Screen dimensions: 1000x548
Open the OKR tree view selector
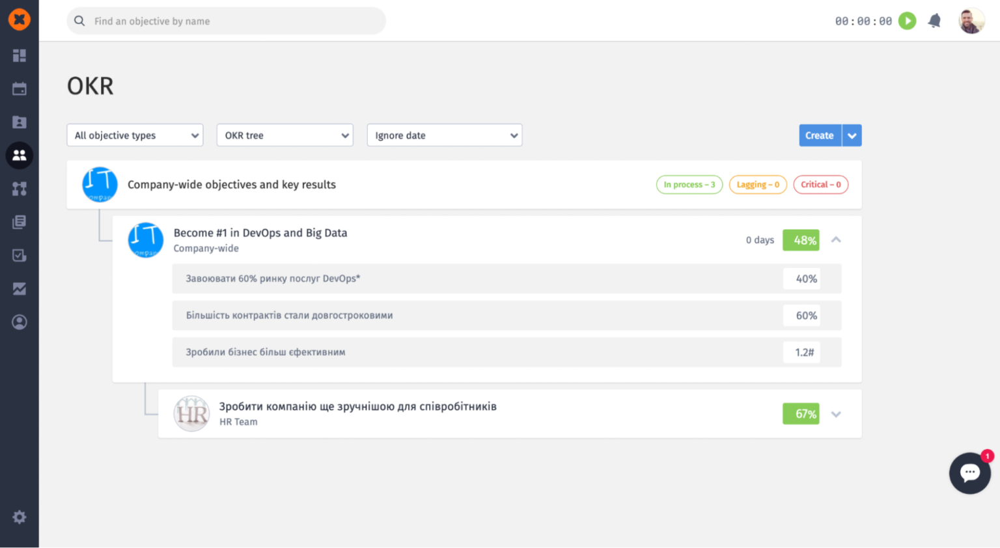285,135
